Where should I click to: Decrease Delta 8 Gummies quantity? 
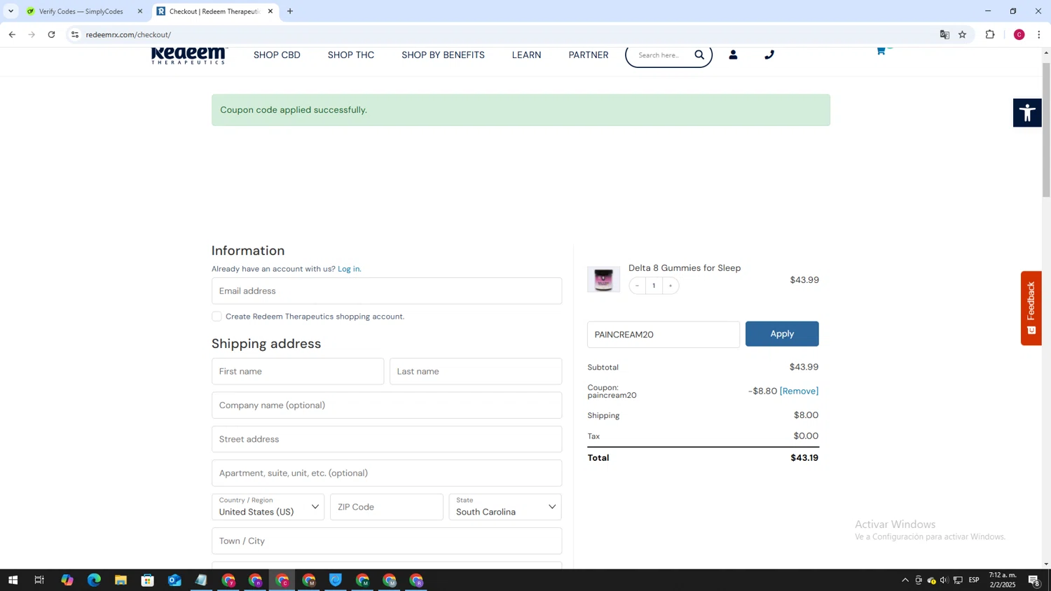tap(637, 286)
